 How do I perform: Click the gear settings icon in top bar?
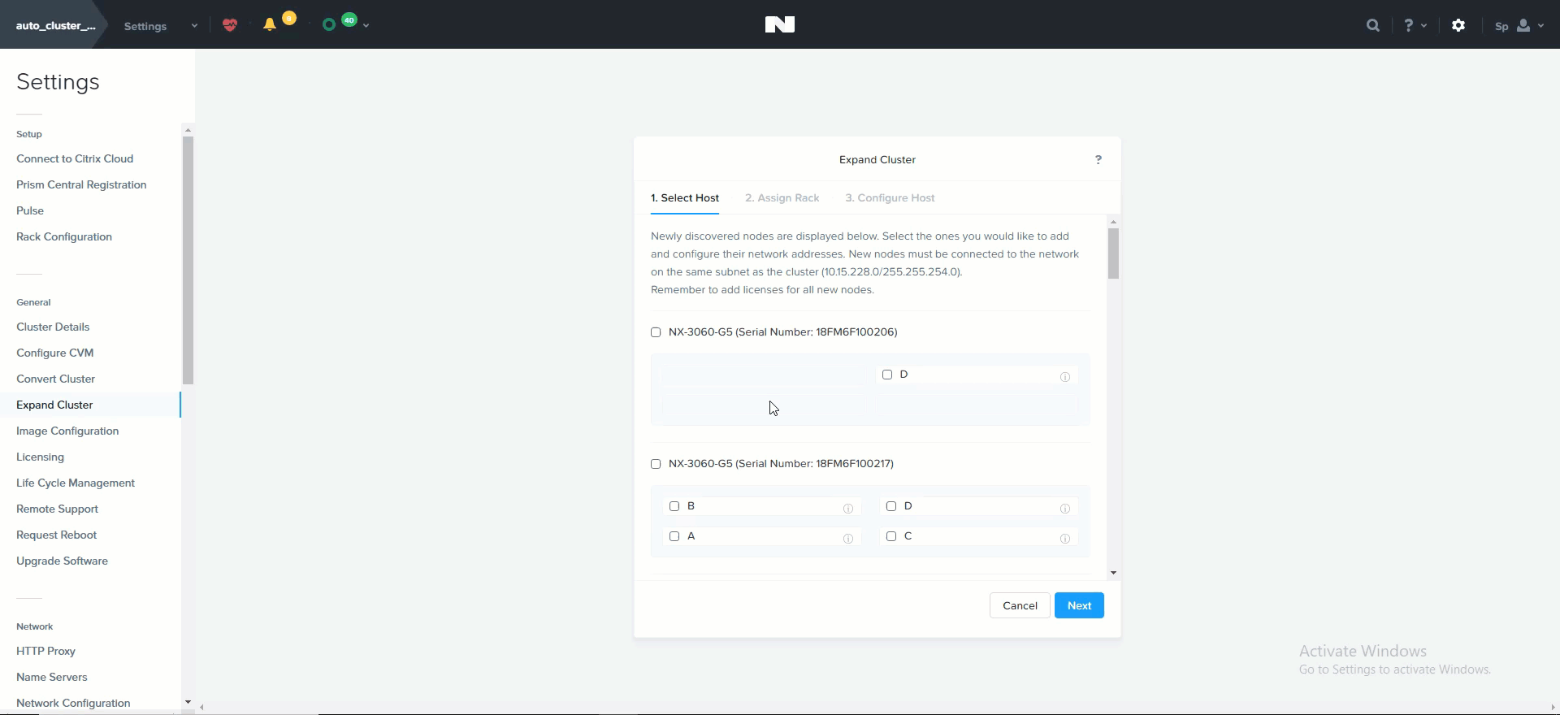pos(1458,25)
